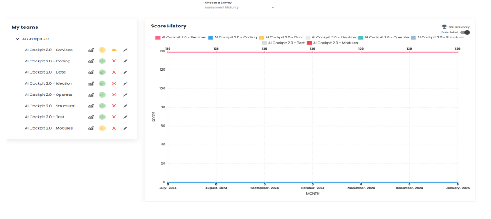The width and height of the screenshot is (491, 219).
Task: Click the October 2024 data point labeled 139
Action: point(312,52)
